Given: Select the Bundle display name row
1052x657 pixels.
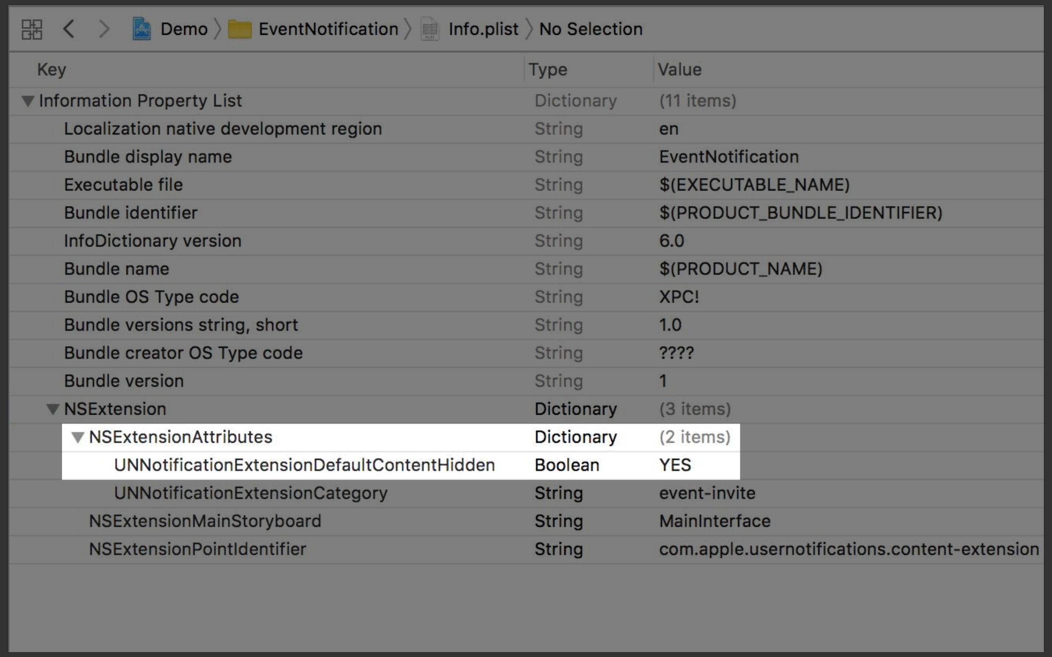Looking at the screenshot, I should click(x=148, y=157).
